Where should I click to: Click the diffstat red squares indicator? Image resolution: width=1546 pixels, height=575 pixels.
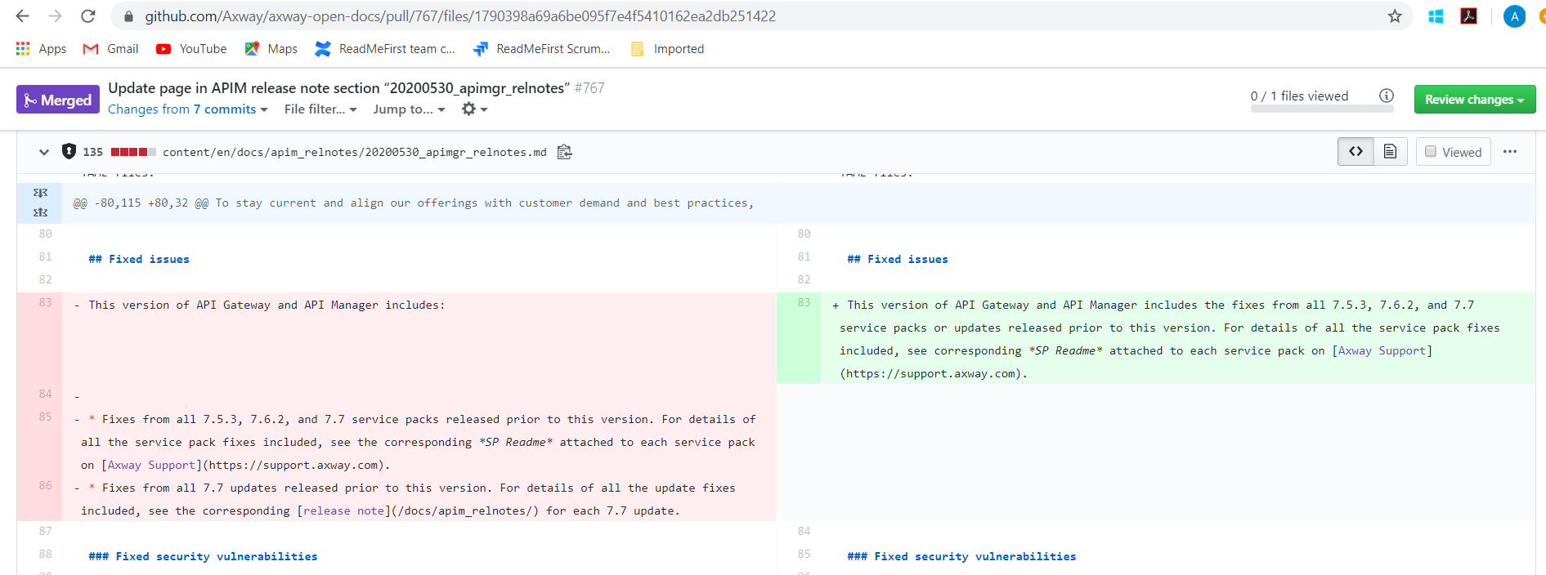pyautogui.click(x=133, y=152)
